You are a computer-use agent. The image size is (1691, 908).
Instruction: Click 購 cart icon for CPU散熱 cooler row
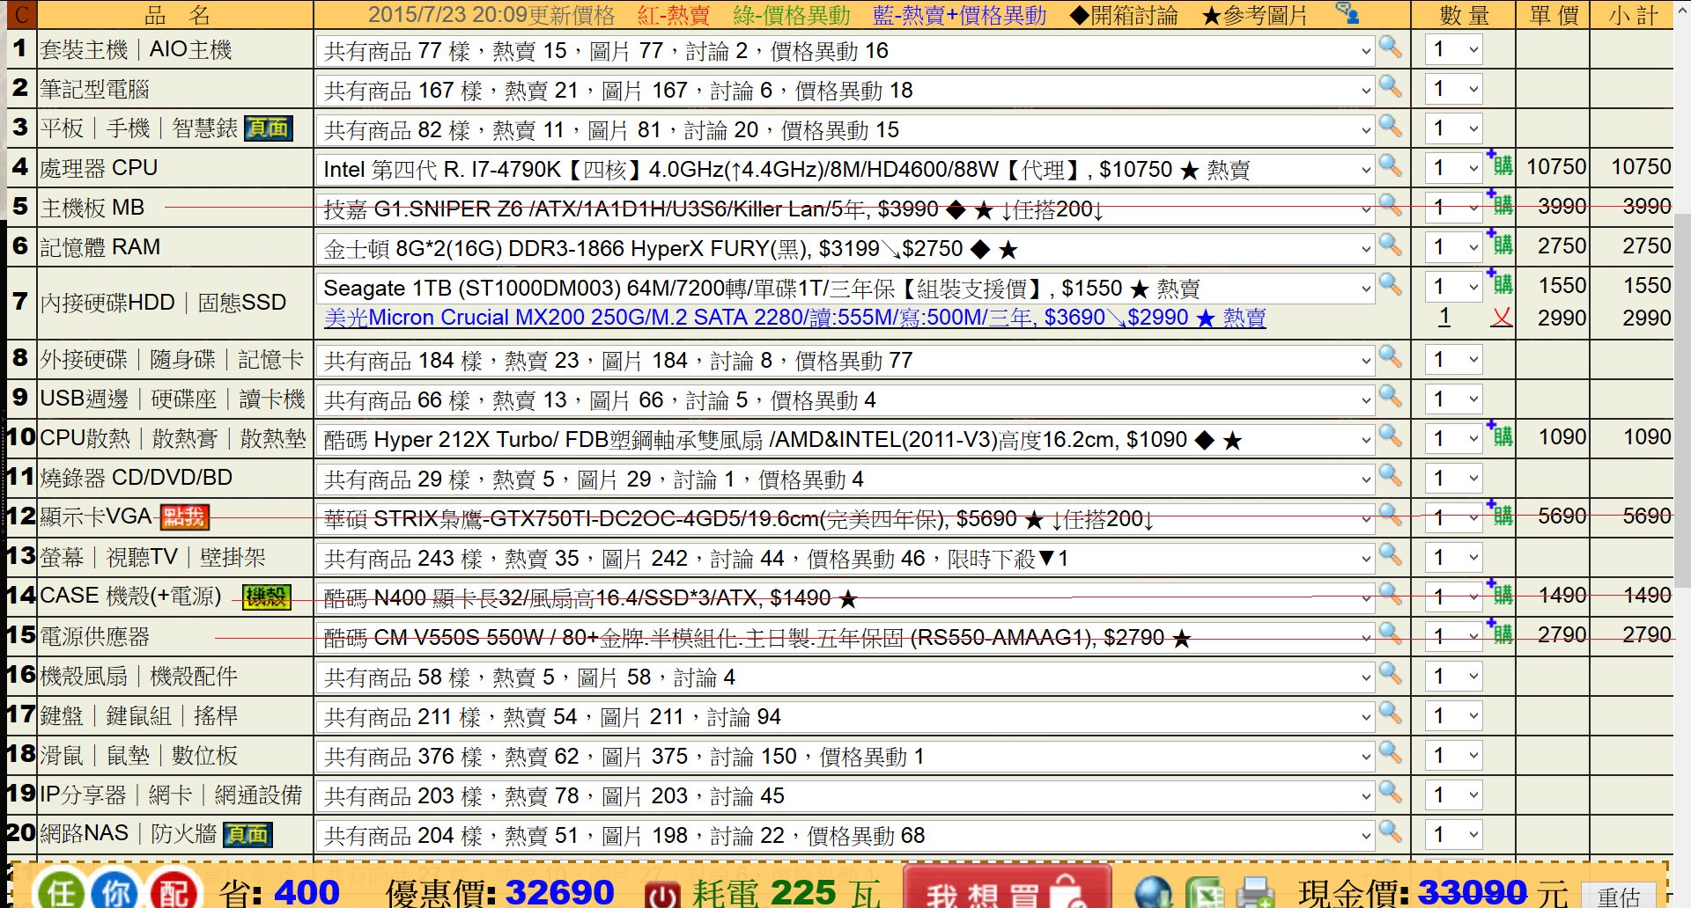pos(1500,435)
